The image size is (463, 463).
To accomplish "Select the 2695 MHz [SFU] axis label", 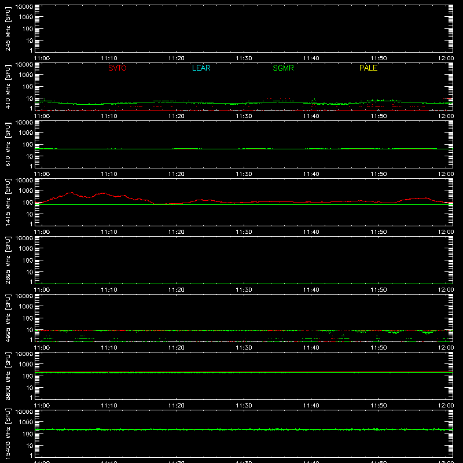I will [x=8, y=260].
